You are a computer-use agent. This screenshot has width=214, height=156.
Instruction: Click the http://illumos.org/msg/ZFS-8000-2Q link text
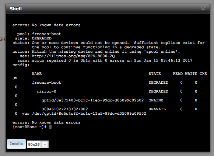(73, 56)
